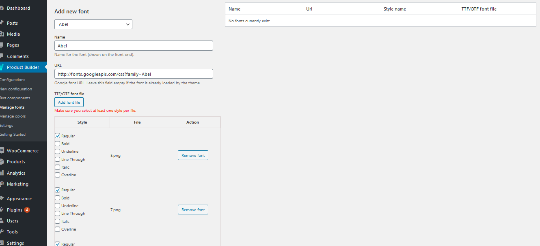Check Italic style for 7.png

[x=58, y=221]
